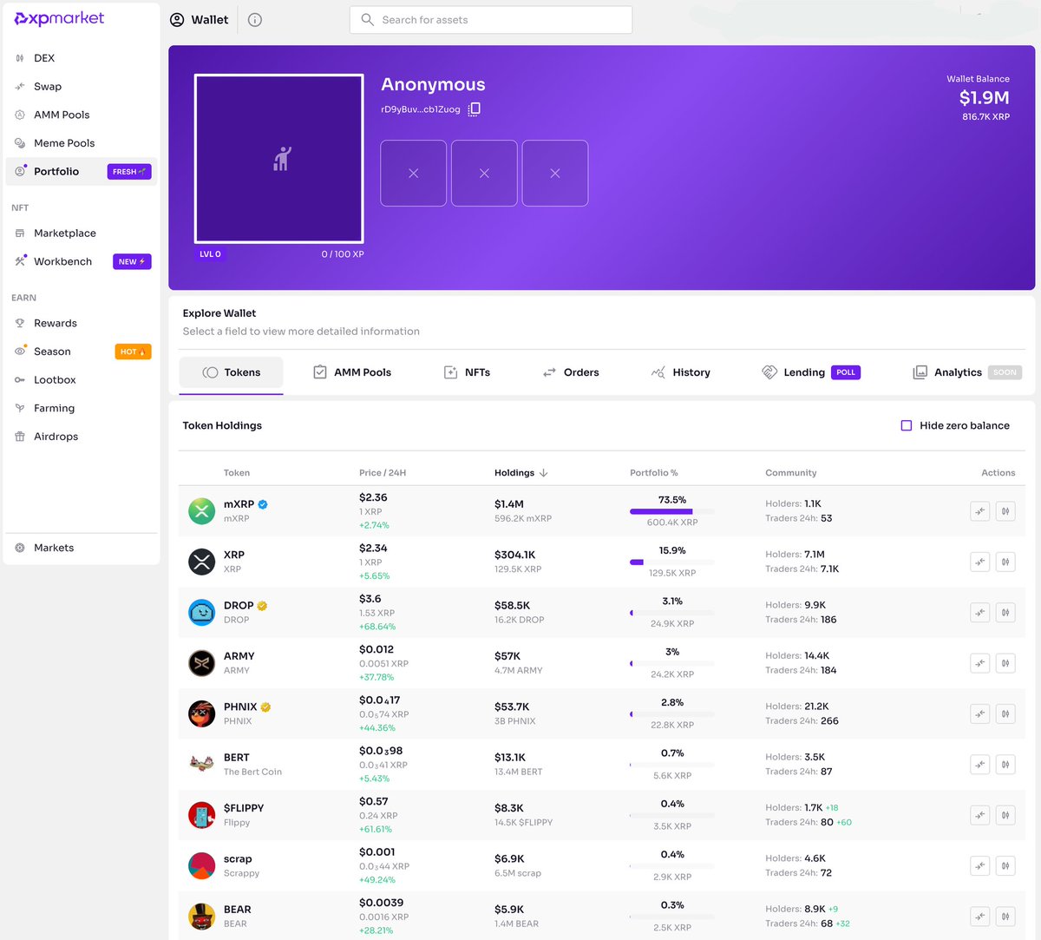Click the second empty badge slot

tap(484, 174)
